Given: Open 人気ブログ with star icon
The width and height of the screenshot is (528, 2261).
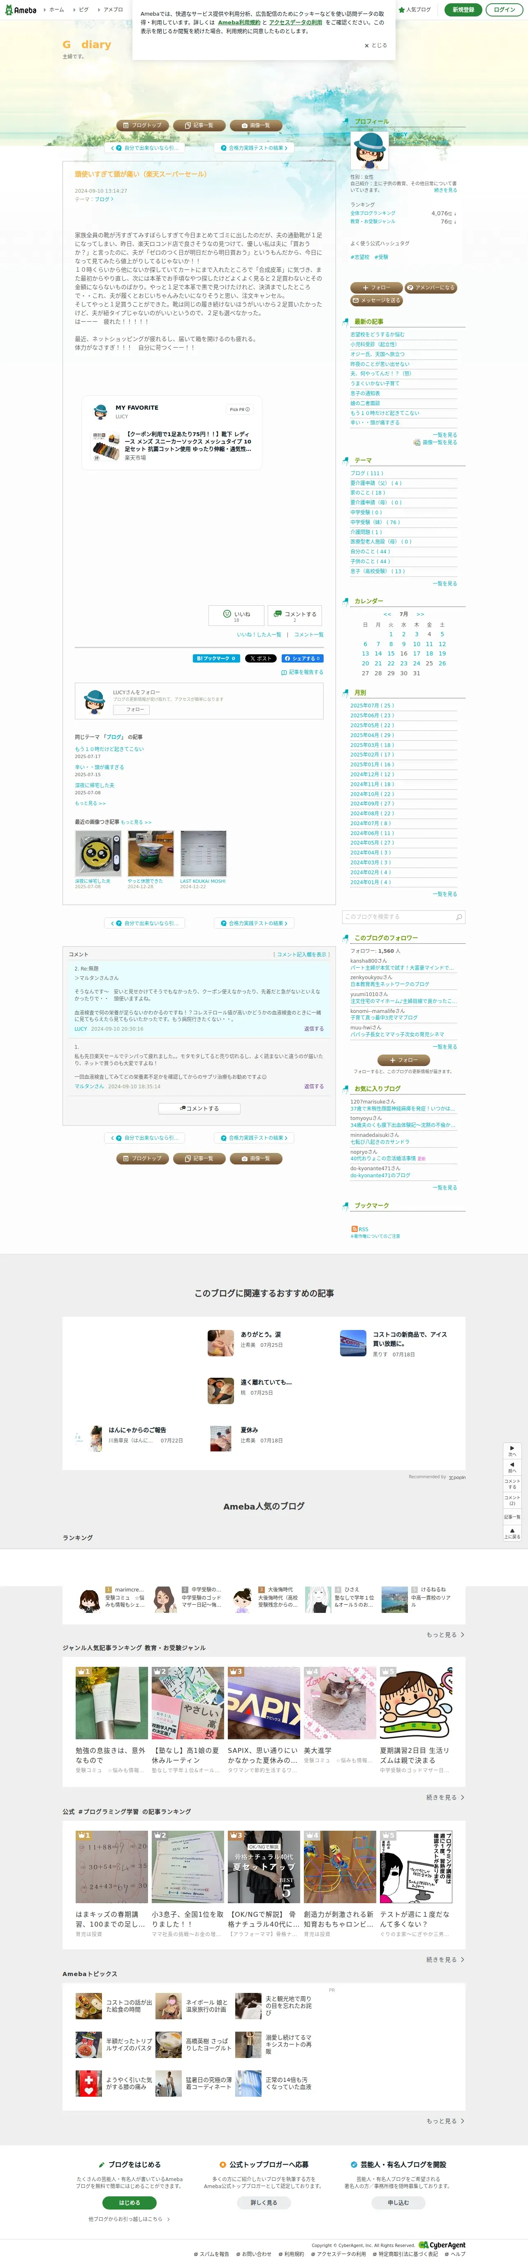Looking at the screenshot, I should tap(415, 9).
